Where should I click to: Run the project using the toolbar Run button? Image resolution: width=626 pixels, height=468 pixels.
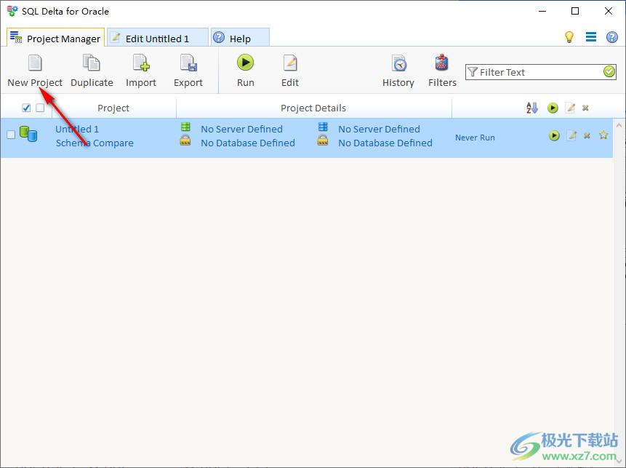click(246, 71)
